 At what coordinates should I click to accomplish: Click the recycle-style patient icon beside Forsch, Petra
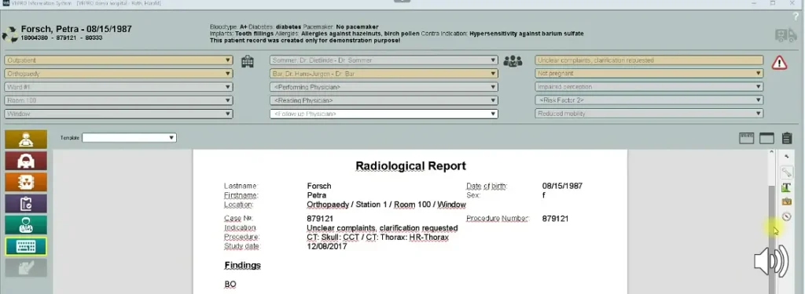click(9, 34)
